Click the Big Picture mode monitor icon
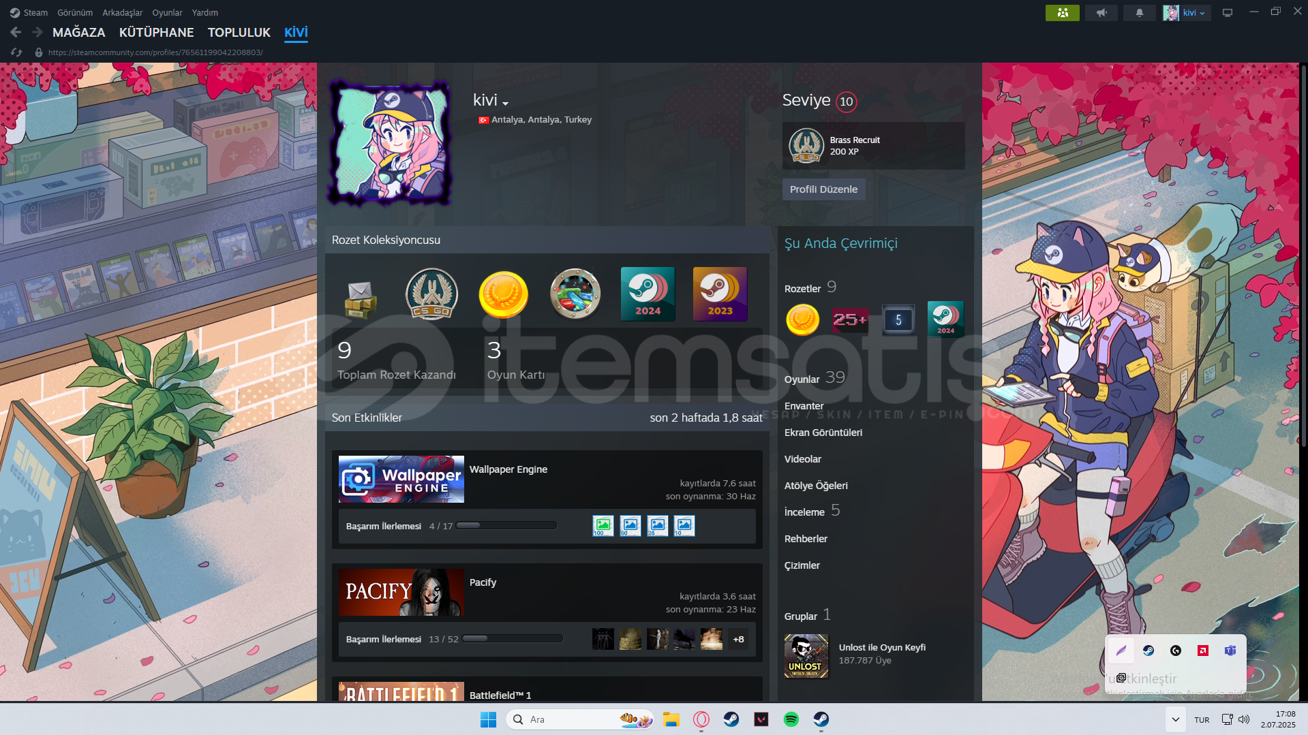 point(1228,13)
